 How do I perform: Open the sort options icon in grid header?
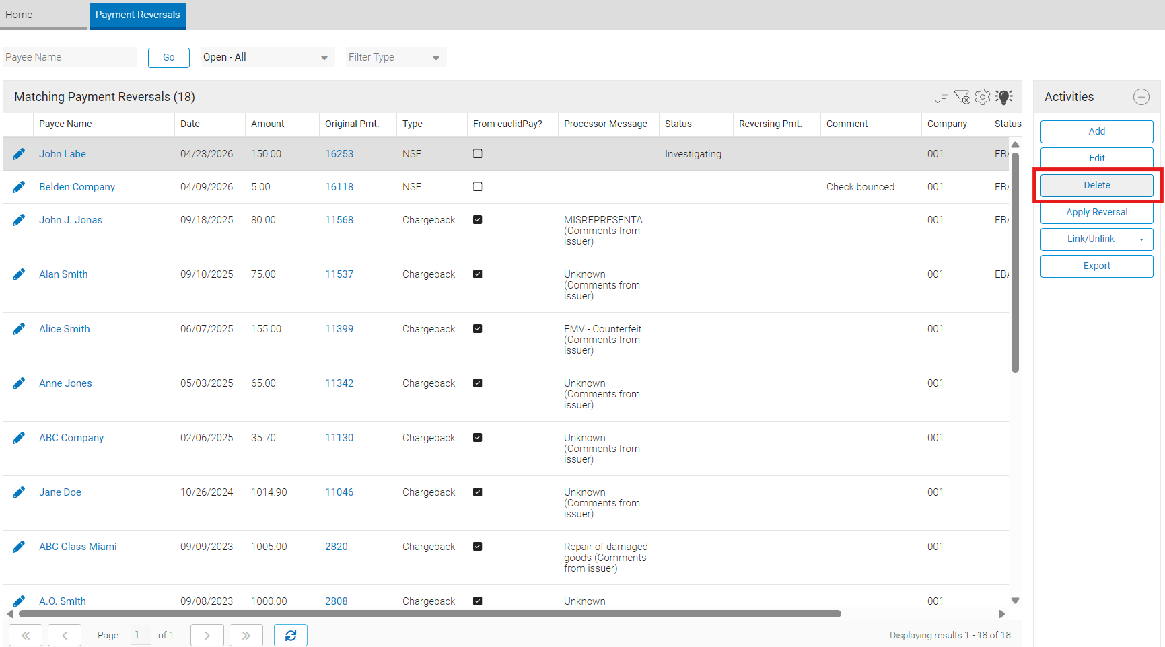[x=942, y=97]
